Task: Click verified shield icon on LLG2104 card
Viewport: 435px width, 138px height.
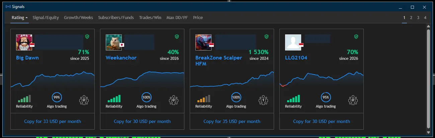Action: coord(356,36)
